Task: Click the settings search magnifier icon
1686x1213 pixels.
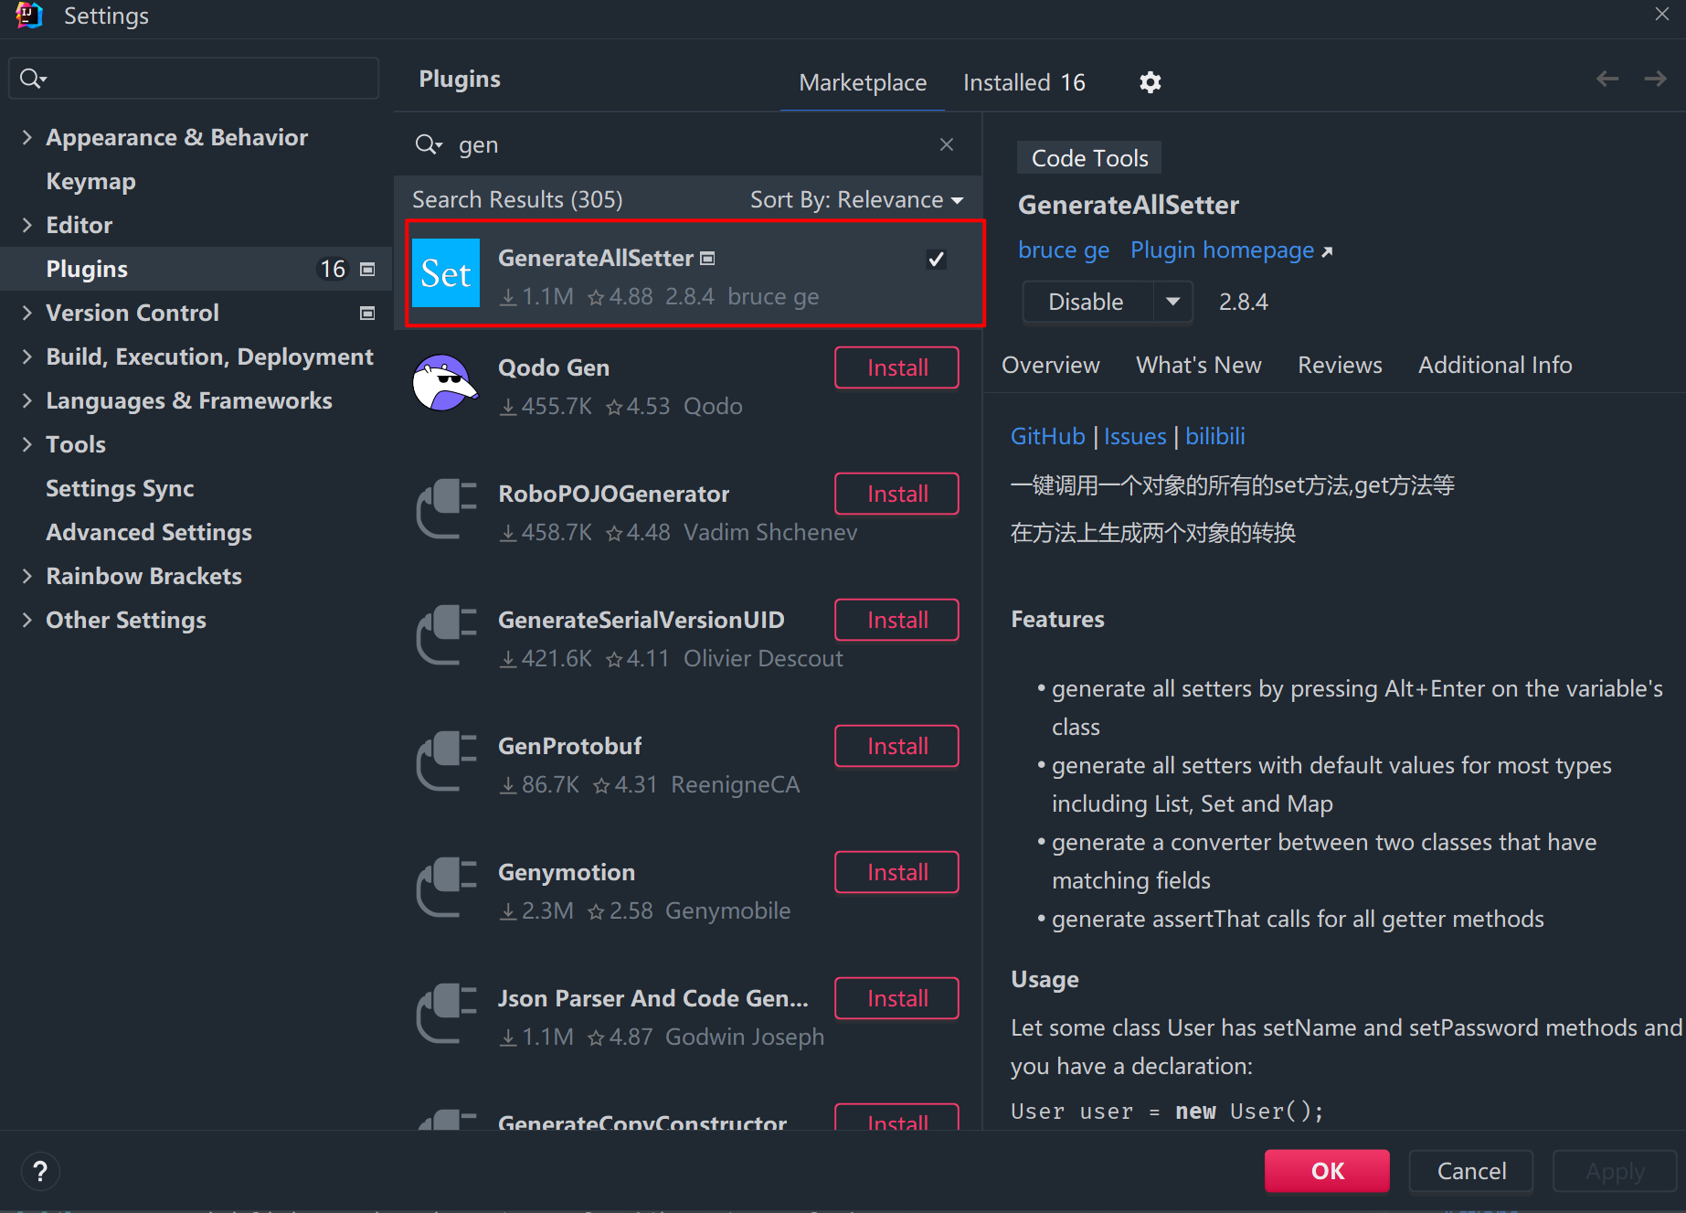Action: (32, 79)
